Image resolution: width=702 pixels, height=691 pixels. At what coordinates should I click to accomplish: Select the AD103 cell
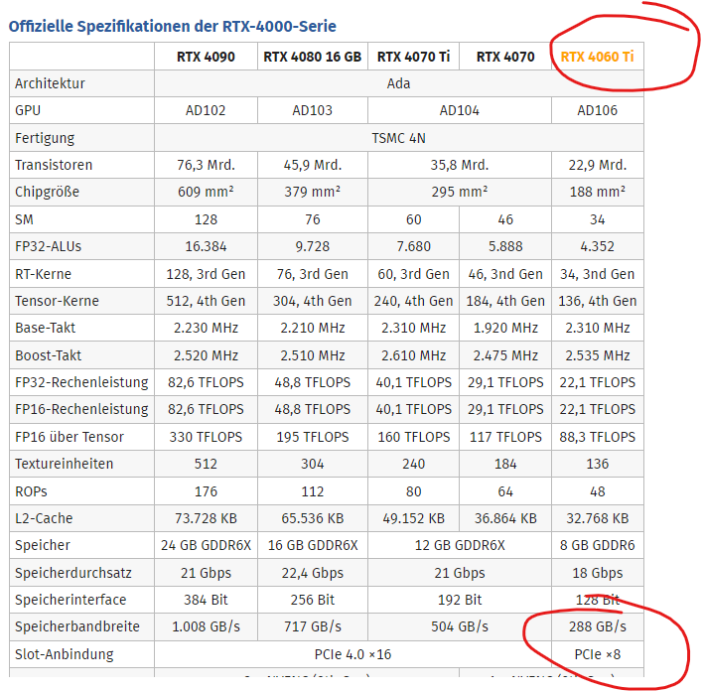tap(313, 110)
